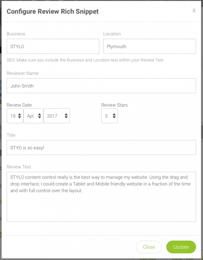Click the Review Date label

click(19, 105)
